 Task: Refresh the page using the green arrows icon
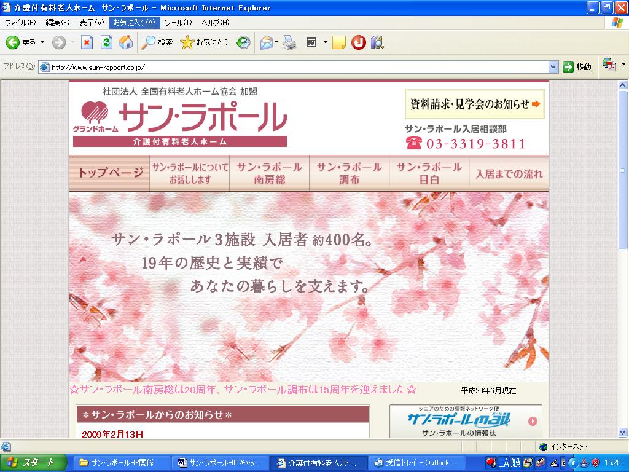(x=106, y=42)
